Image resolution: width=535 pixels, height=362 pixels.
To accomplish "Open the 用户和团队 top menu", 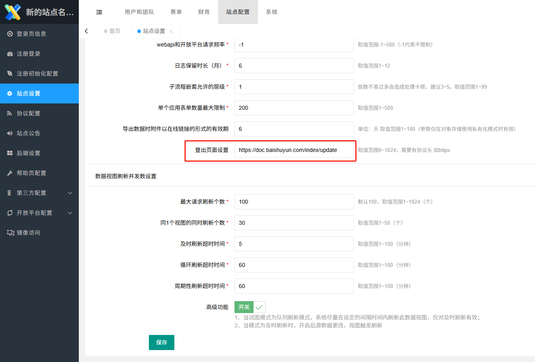I will [139, 12].
